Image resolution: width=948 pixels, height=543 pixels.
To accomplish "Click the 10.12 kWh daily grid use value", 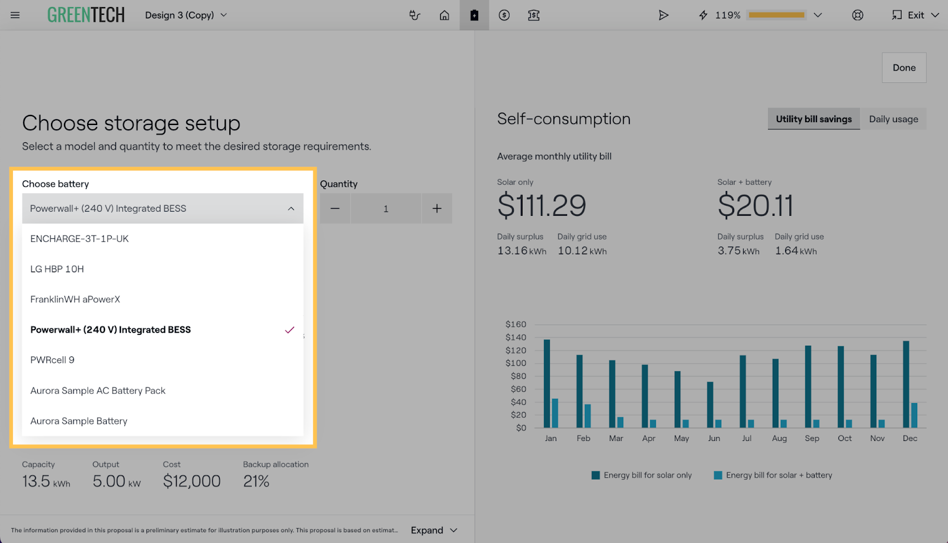I will (582, 251).
